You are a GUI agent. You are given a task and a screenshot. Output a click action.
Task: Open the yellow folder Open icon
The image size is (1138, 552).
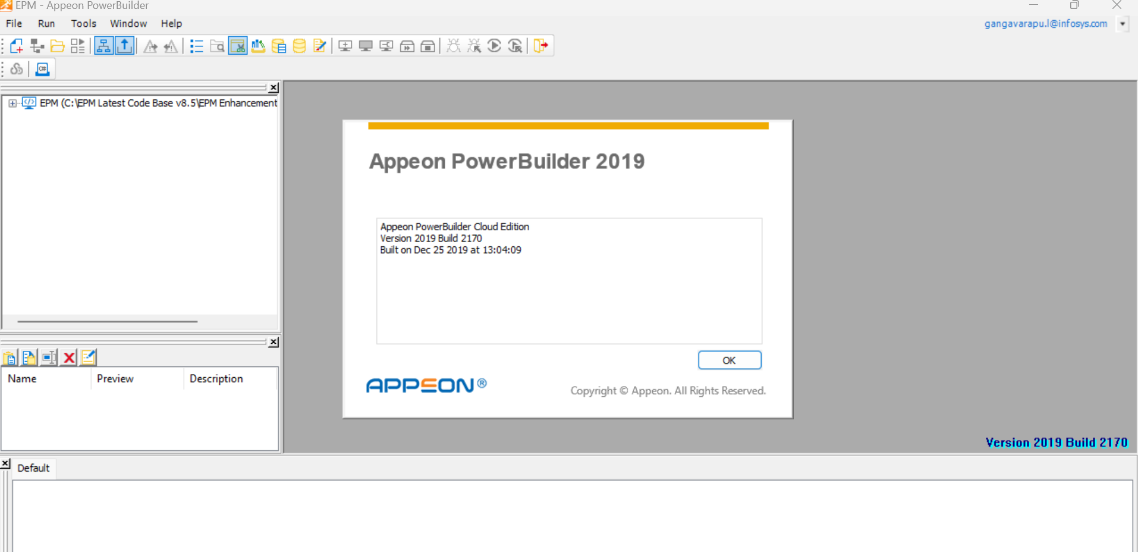pyautogui.click(x=57, y=46)
